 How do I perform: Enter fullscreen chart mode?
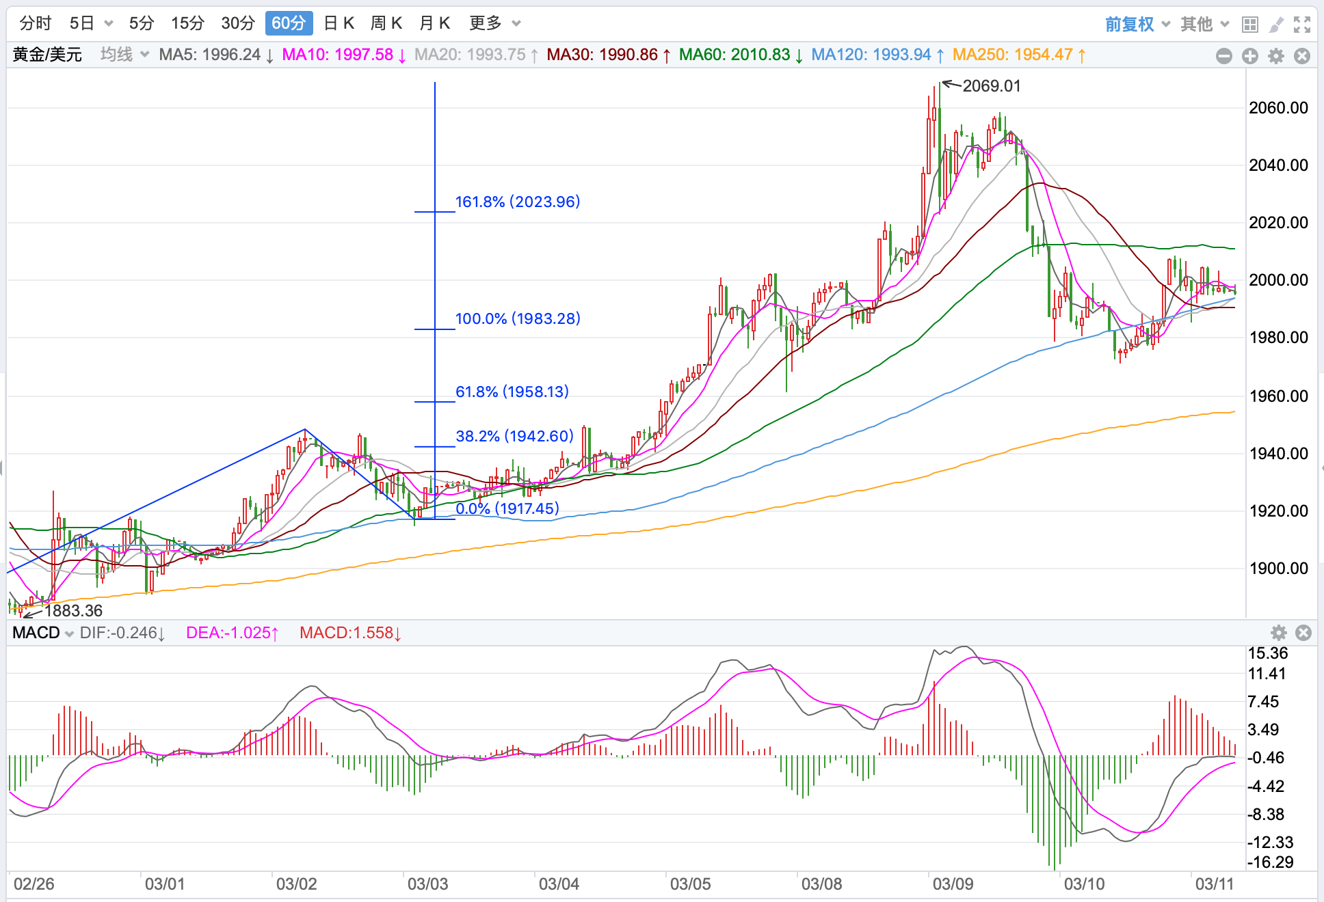1302,25
